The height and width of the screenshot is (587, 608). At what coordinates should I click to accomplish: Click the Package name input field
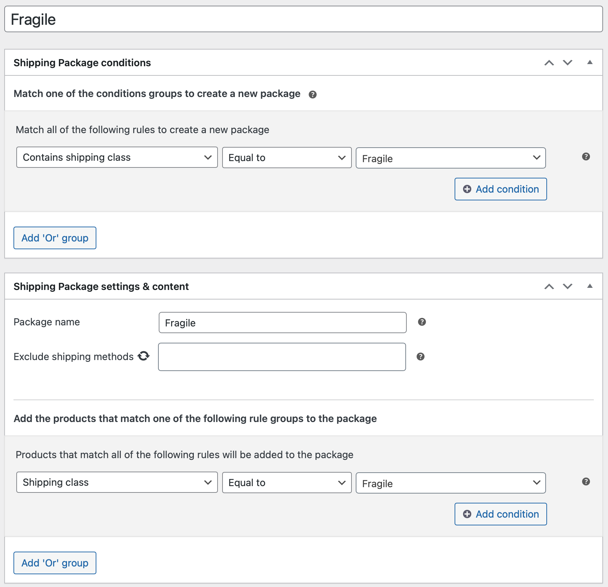282,323
